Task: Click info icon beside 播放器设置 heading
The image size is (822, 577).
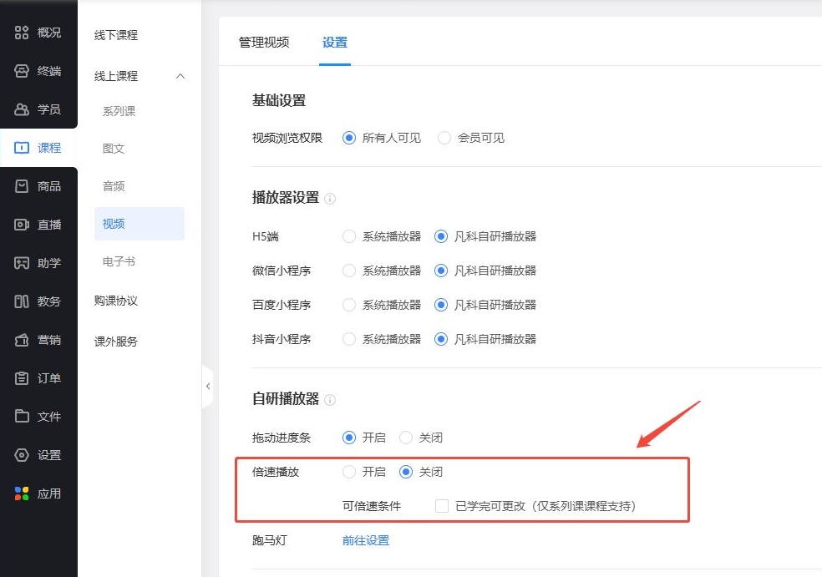Action: [x=330, y=199]
